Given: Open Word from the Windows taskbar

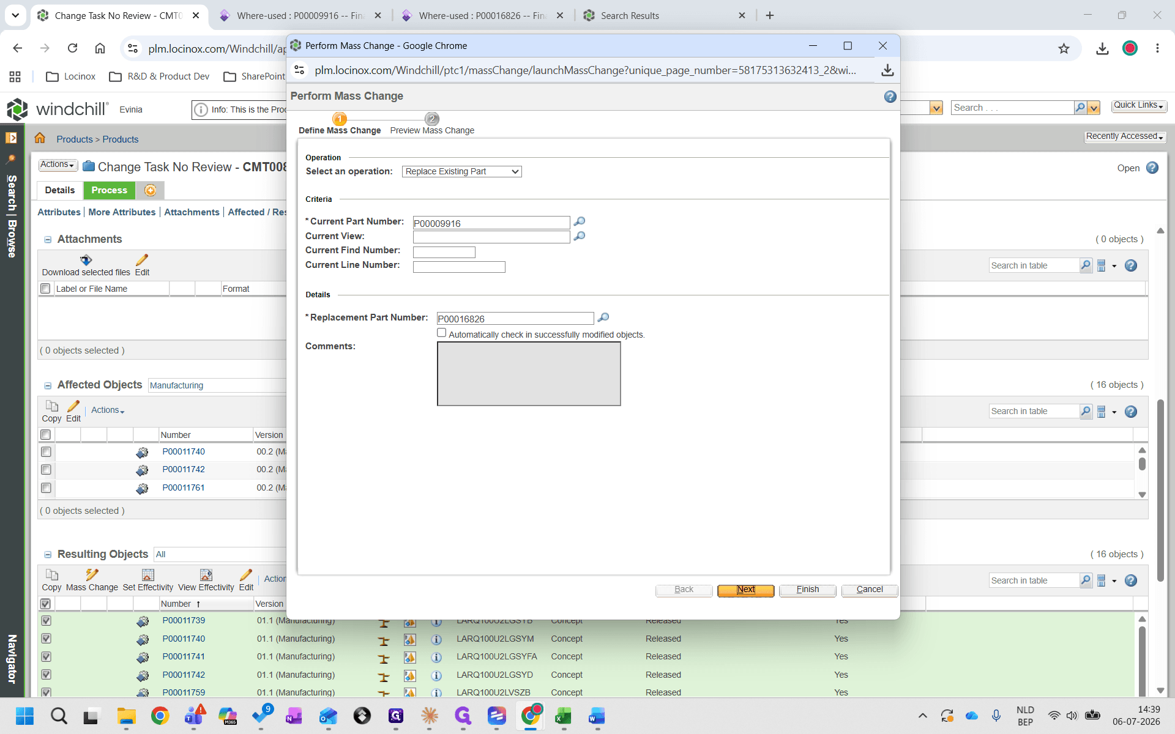Looking at the screenshot, I should (596, 716).
